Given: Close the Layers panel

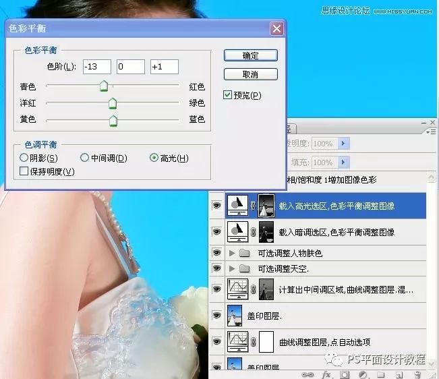Looking at the screenshot, I should coord(432,122).
